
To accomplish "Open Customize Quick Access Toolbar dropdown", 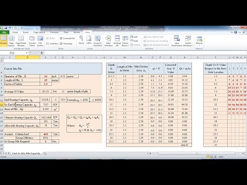I will tap(22, 28).
